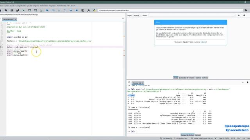Viewport: 250px width, 140px height.
Task: Click the home icon in Help pane
Action: pos(239,15)
